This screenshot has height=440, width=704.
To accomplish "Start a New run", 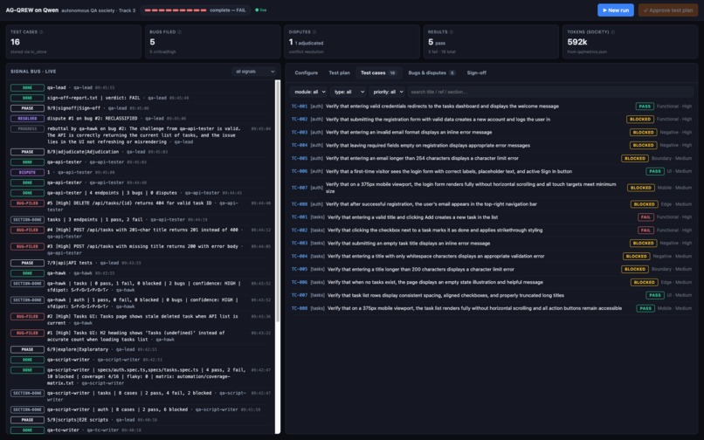I will click(x=615, y=10).
